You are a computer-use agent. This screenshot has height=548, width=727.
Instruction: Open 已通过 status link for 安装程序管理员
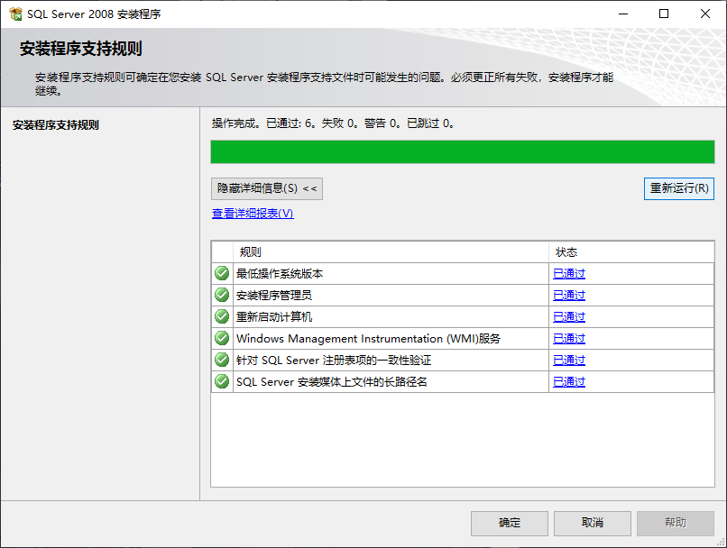click(x=569, y=295)
